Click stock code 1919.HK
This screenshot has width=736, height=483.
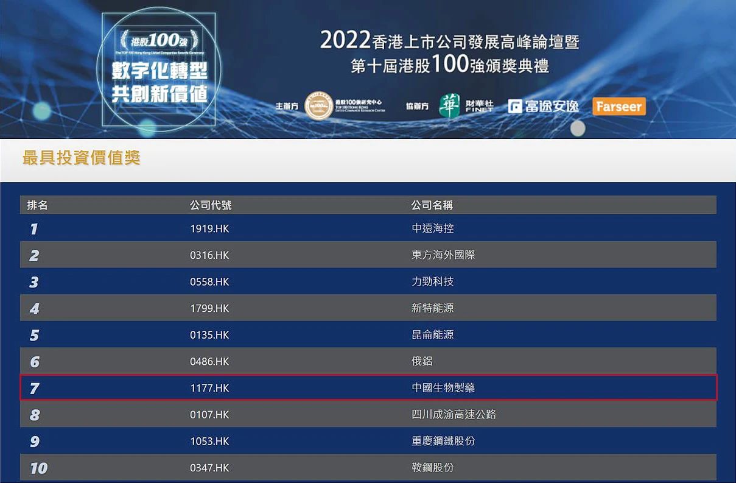pyautogui.click(x=209, y=229)
